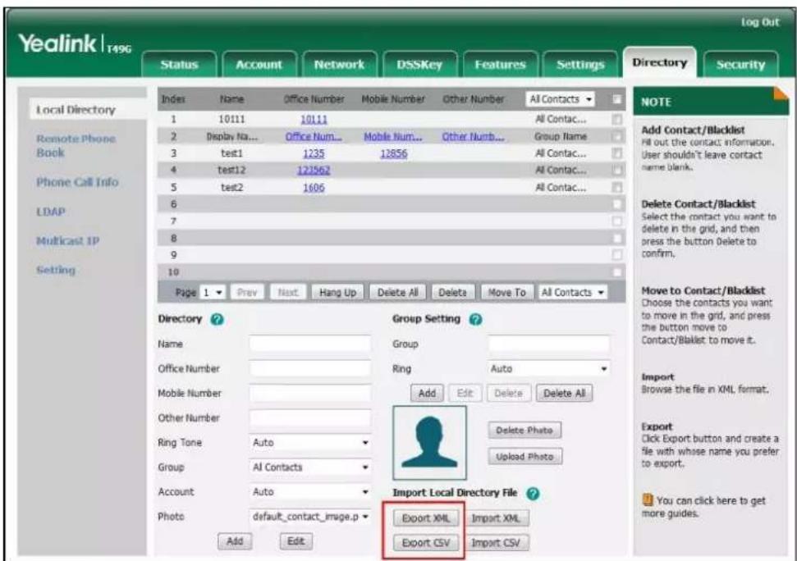Open Phone Call Info in sidebar
This screenshot has height=561, width=797.
[x=77, y=182]
